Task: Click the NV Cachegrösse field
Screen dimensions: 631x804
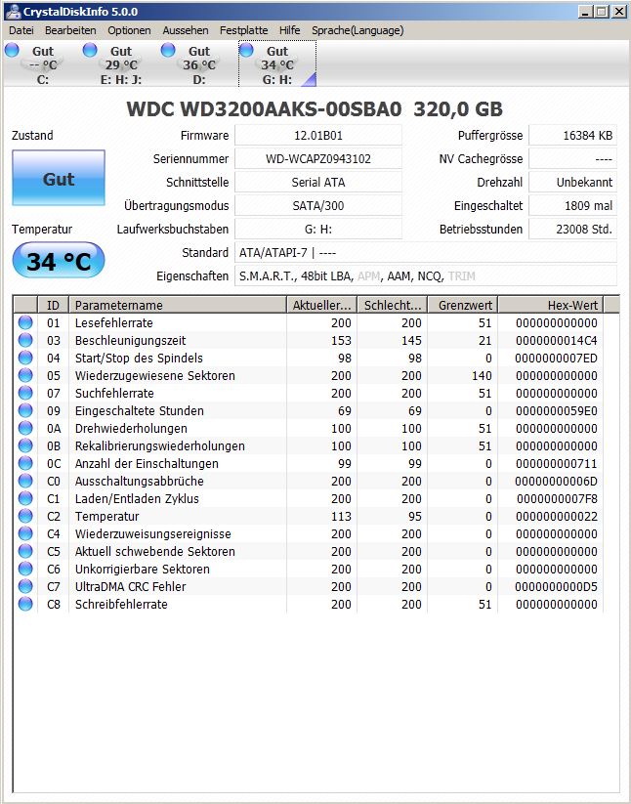Action: coord(572,158)
